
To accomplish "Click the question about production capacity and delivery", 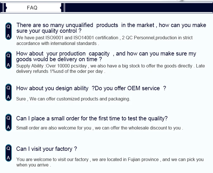I will pyautogui.click(x=106, y=56).
